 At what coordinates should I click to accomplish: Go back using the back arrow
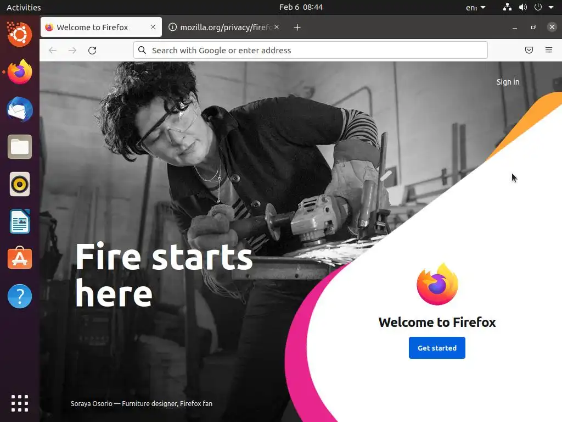point(53,50)
